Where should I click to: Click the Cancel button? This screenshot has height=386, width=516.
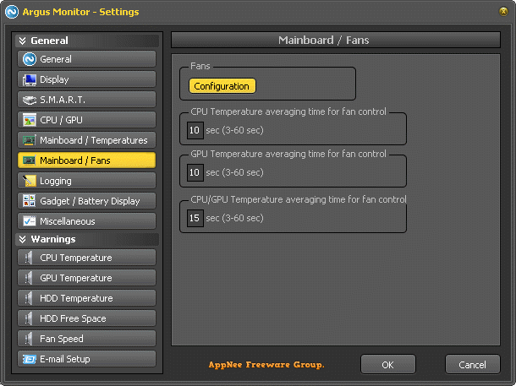pos(472,365)
